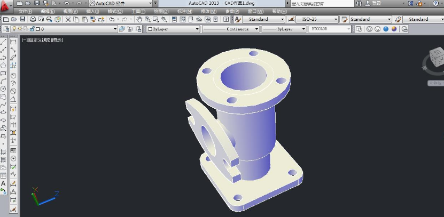Select the Line tool in draw toolbar

(4, 42)
